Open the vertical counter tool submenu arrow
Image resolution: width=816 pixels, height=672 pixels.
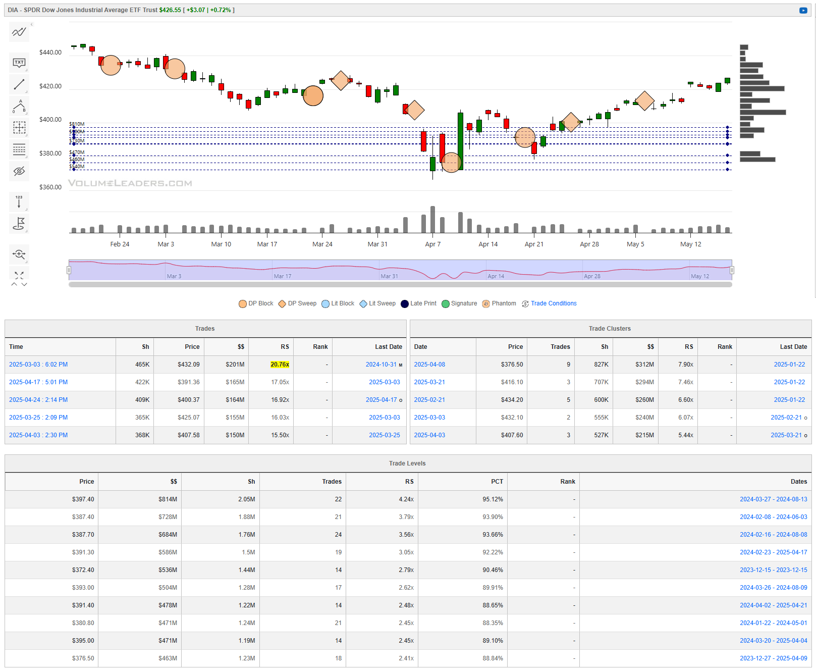pyautogui.click(x=27, y=209)
